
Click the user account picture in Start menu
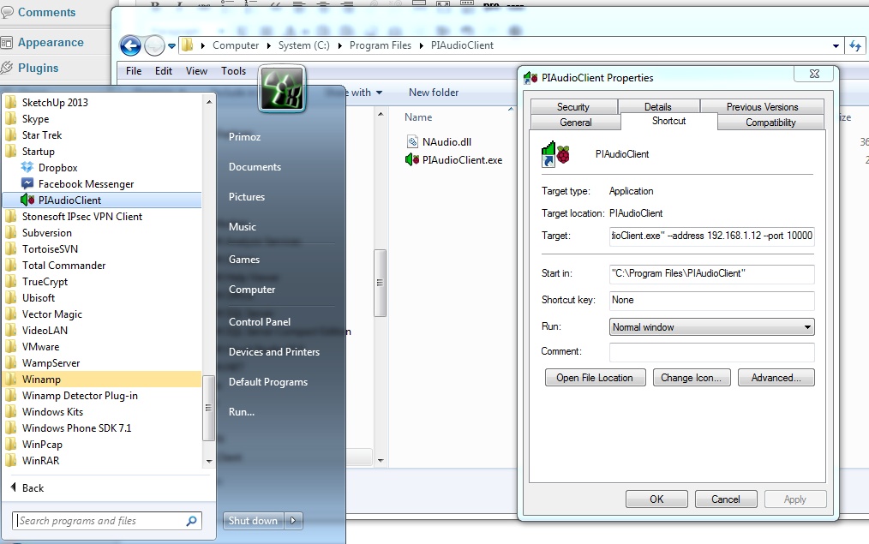[x=282, y=89]
